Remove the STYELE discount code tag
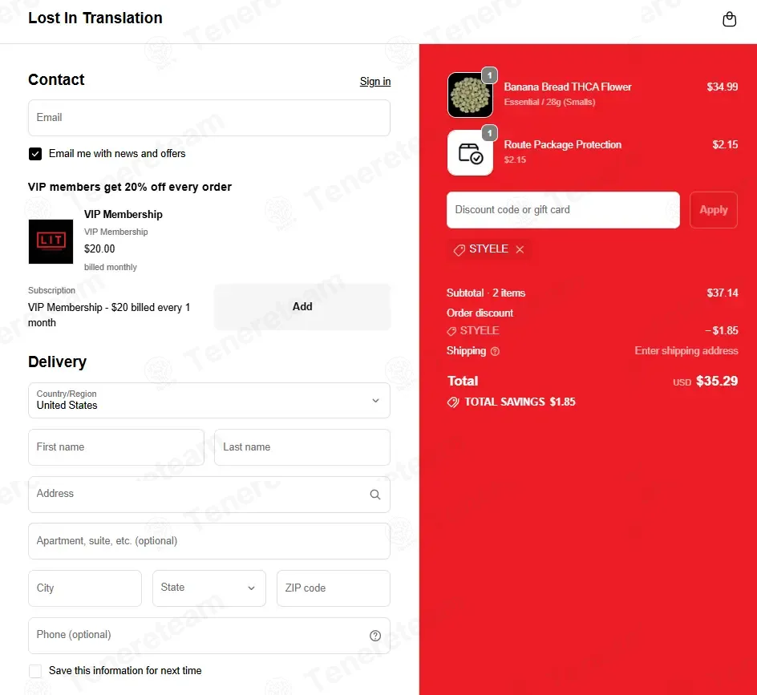Screen dimensions: 757x695 click(x=520, y=249)
